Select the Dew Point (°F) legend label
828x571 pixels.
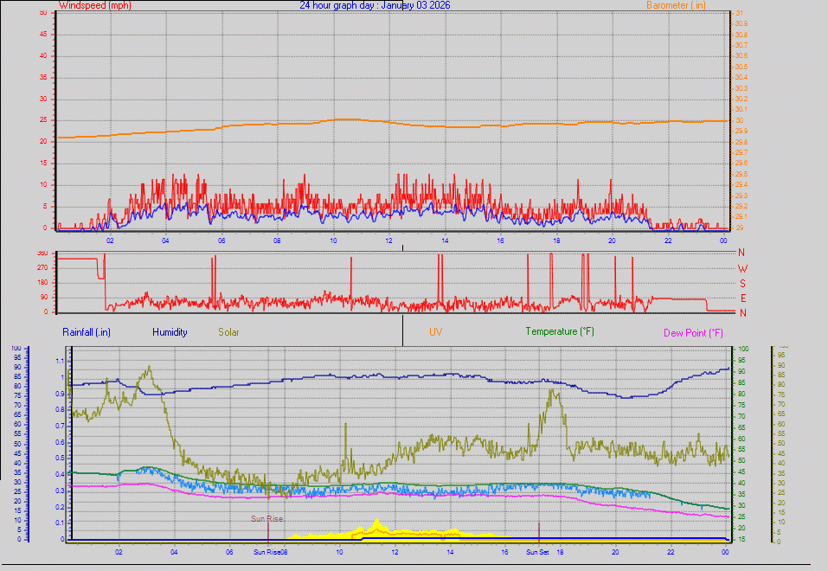coord(693,331)
